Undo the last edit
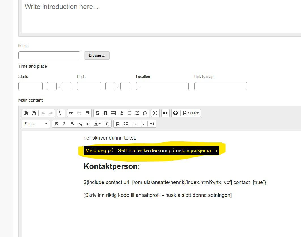Viewport: 301px width, 237px height. click(43, 113)
